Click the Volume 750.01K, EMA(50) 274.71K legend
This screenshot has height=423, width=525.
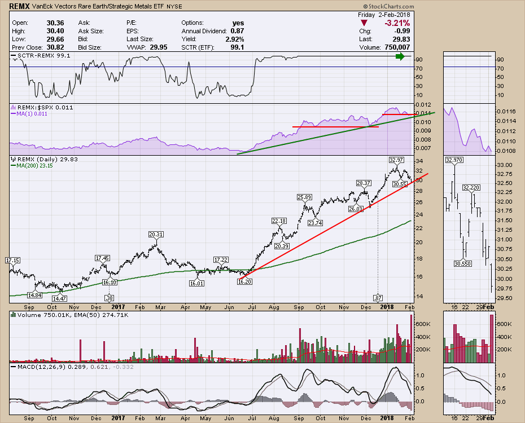click(73, 315)
